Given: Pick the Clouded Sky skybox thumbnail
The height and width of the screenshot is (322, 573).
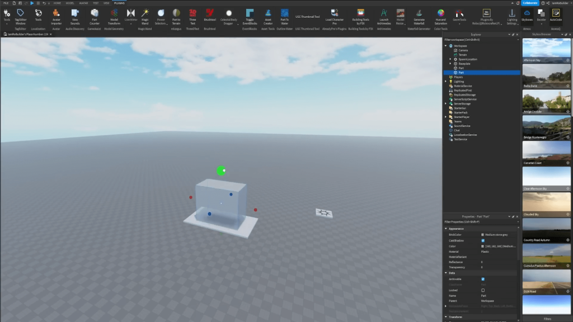Looking at the screenshot, I should pyautogui.click(x=546, y=205).
